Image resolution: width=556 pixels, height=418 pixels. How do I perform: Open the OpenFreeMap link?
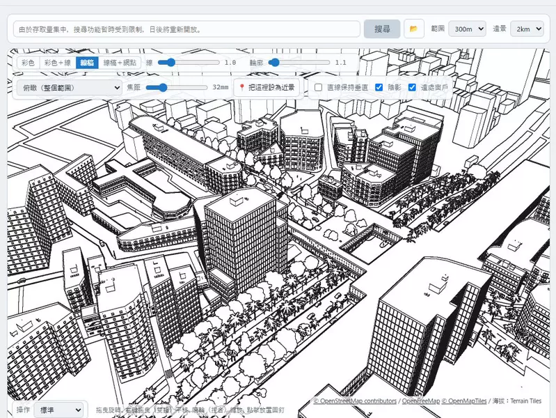[421, 401]
